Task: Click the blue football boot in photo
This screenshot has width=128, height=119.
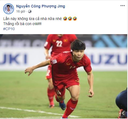Action: click(63, 106)
